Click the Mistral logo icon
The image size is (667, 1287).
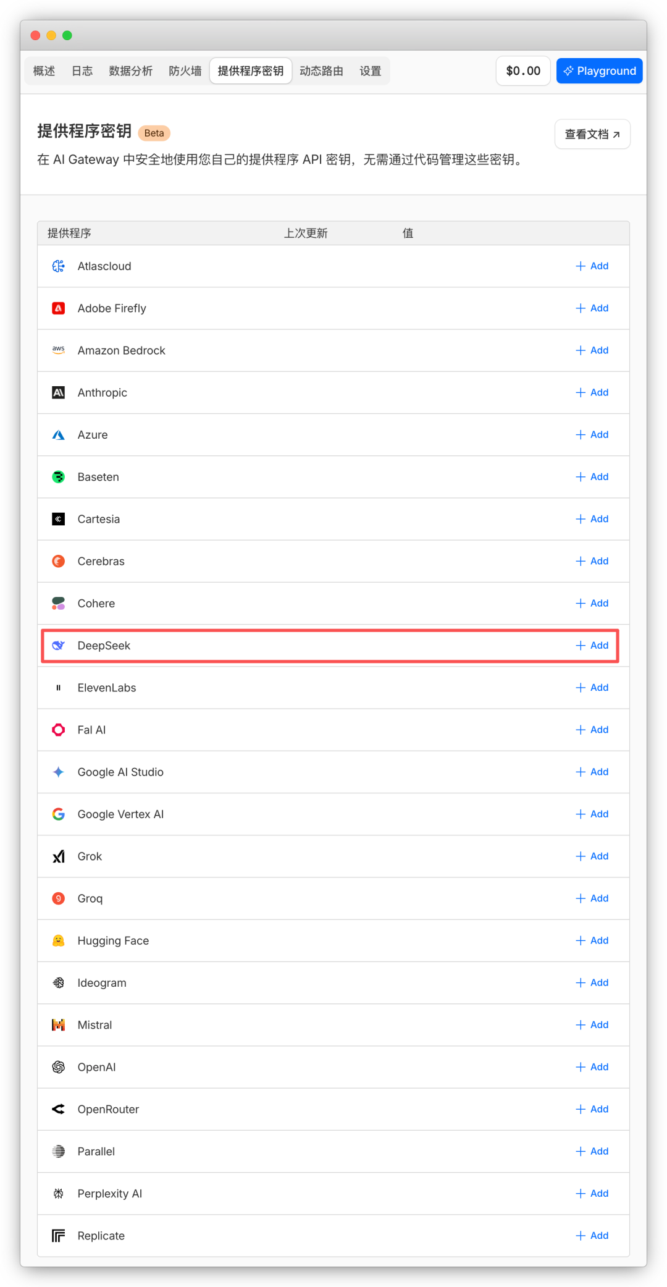58,1024
